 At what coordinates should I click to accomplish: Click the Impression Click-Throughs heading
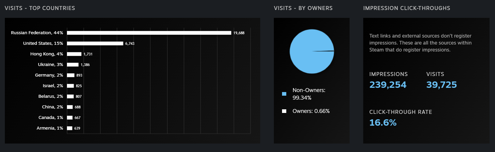point(407,8)
